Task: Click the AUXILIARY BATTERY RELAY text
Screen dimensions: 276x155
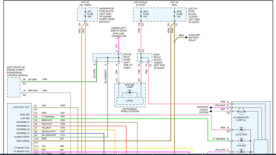Action: [x=194, y=38]
